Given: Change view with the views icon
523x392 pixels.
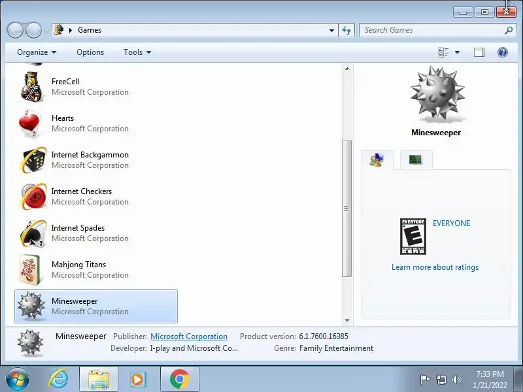Looking at the screenshot, I should point(443,52).
